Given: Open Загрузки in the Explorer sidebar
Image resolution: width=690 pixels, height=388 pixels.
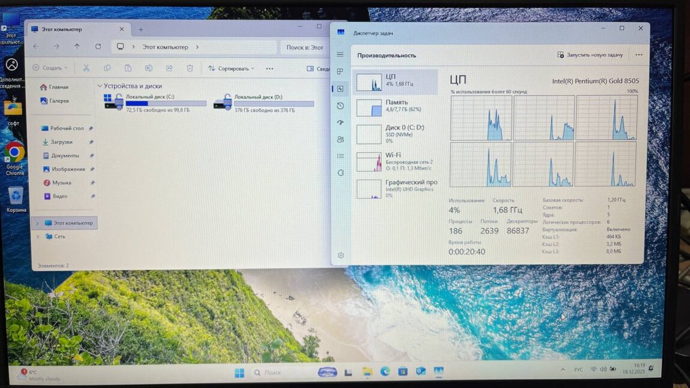Looking at the screenshot, I should pyautogui.click(x=61, y=142).
